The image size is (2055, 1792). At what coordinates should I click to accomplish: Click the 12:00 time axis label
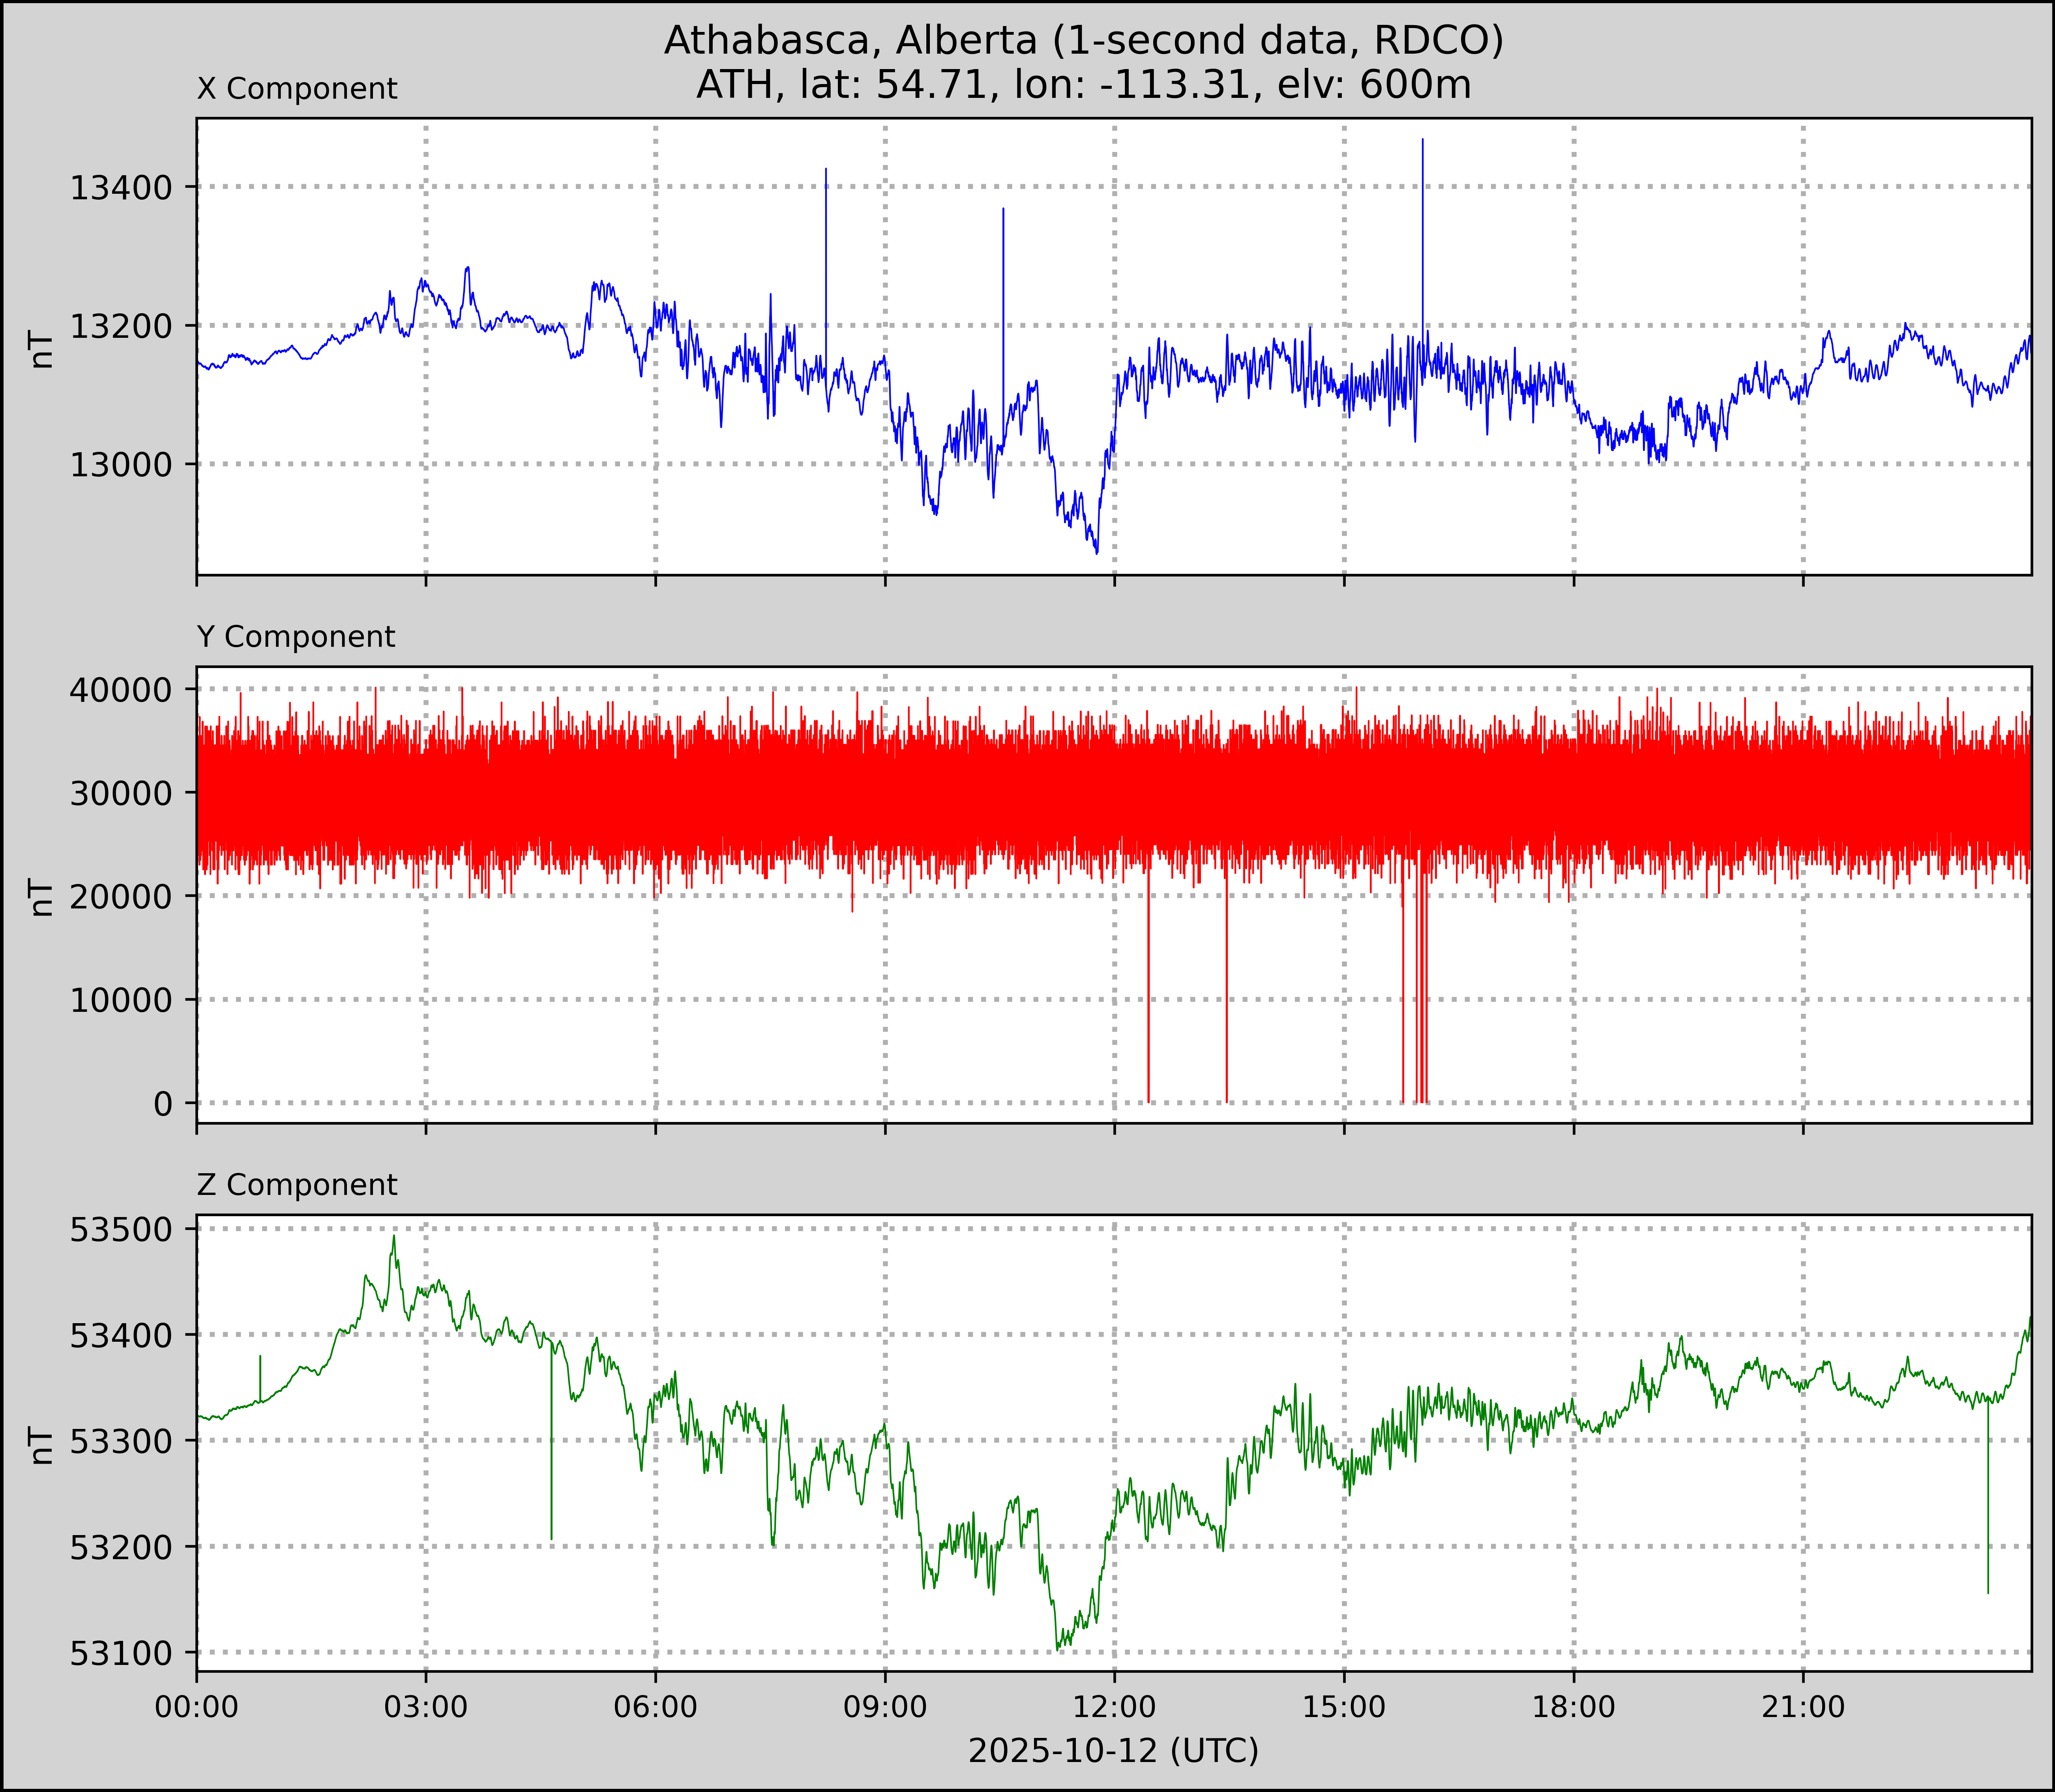pos(1115,1707)
